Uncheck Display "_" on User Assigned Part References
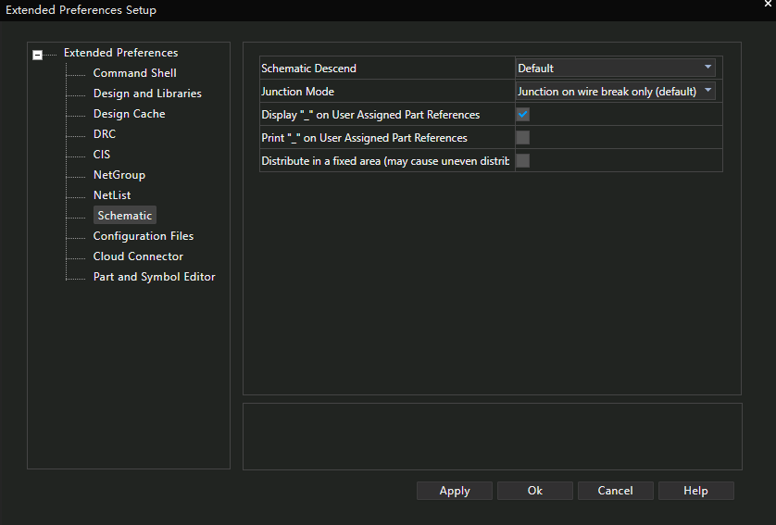The height and width of the screenshot is (525, 776). [x=523, y=115]
